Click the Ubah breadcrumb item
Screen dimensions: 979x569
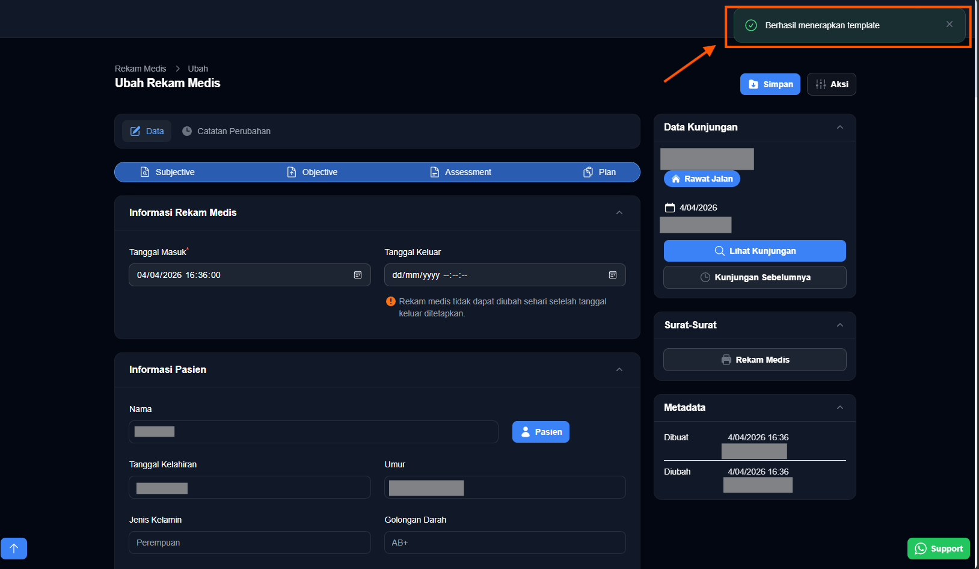pos(198,69)
